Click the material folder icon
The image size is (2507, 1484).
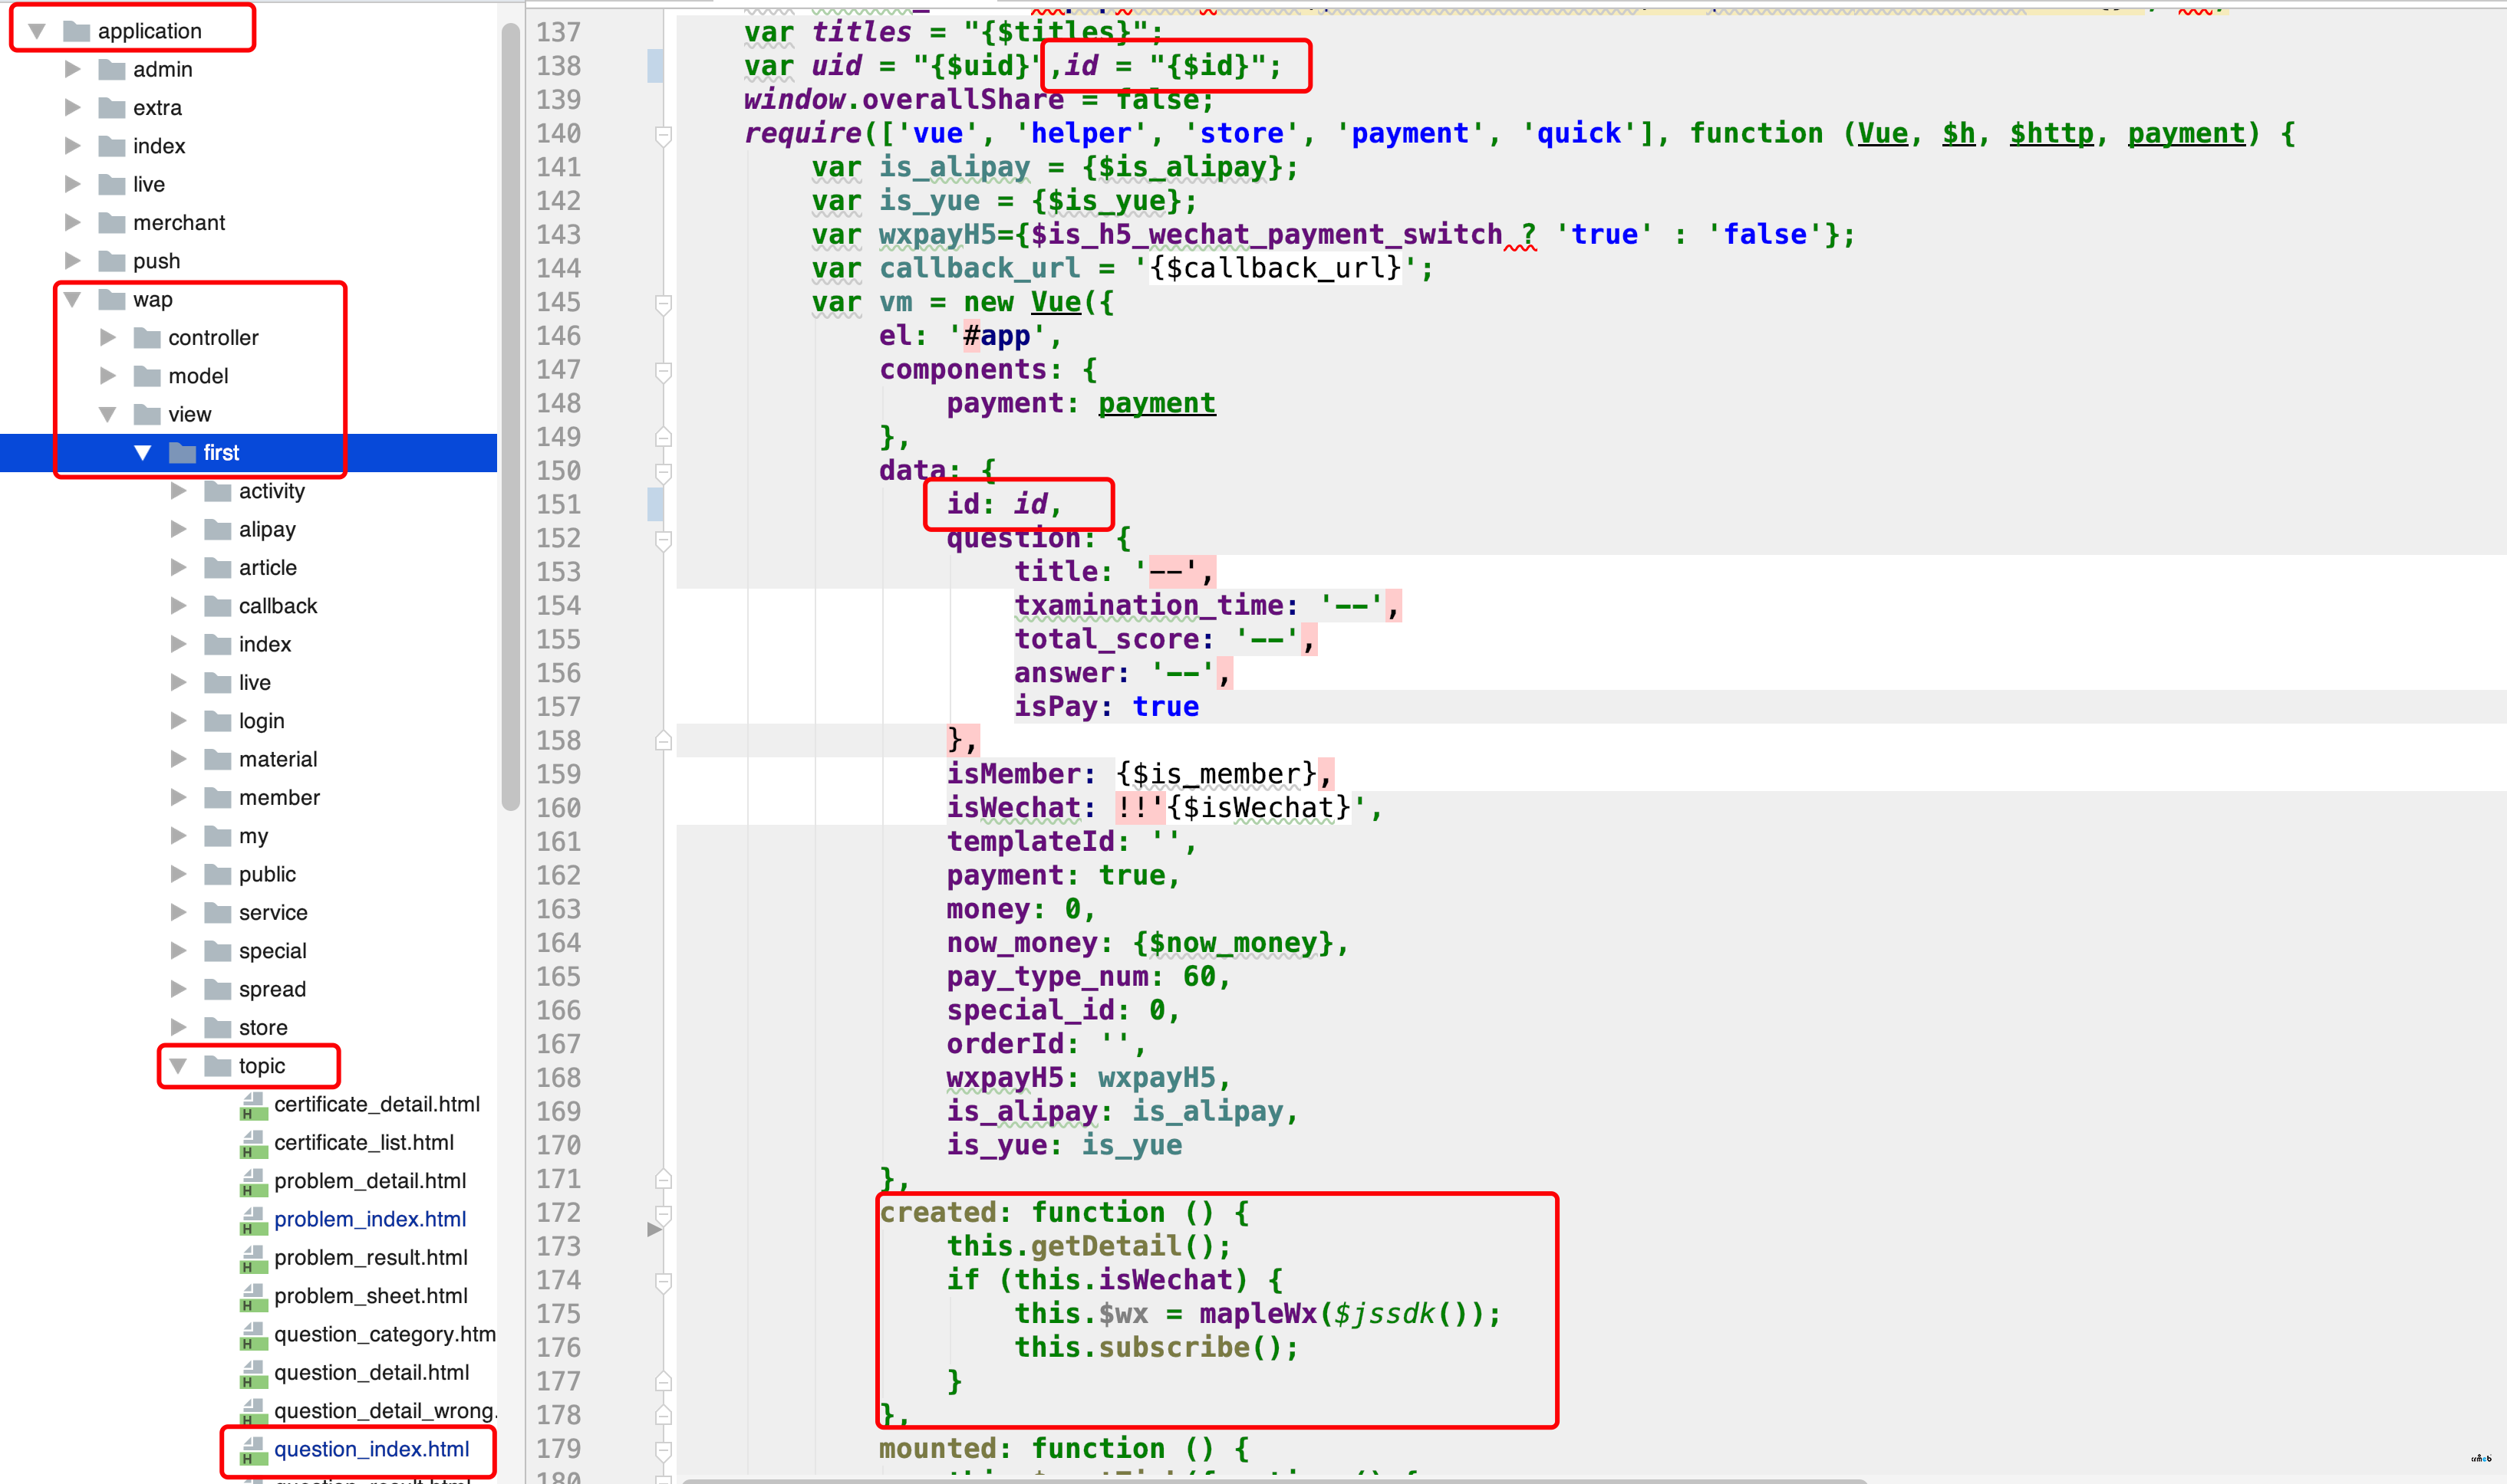[x=217, y=759]
